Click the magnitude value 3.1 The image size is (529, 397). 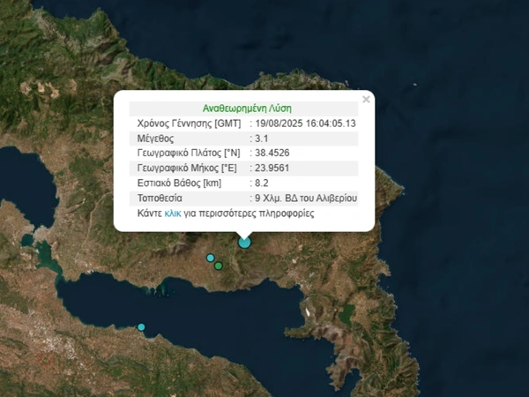coord(261,139)
